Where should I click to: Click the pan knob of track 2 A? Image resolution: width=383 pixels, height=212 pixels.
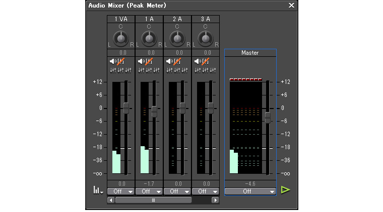coord(177,39)
